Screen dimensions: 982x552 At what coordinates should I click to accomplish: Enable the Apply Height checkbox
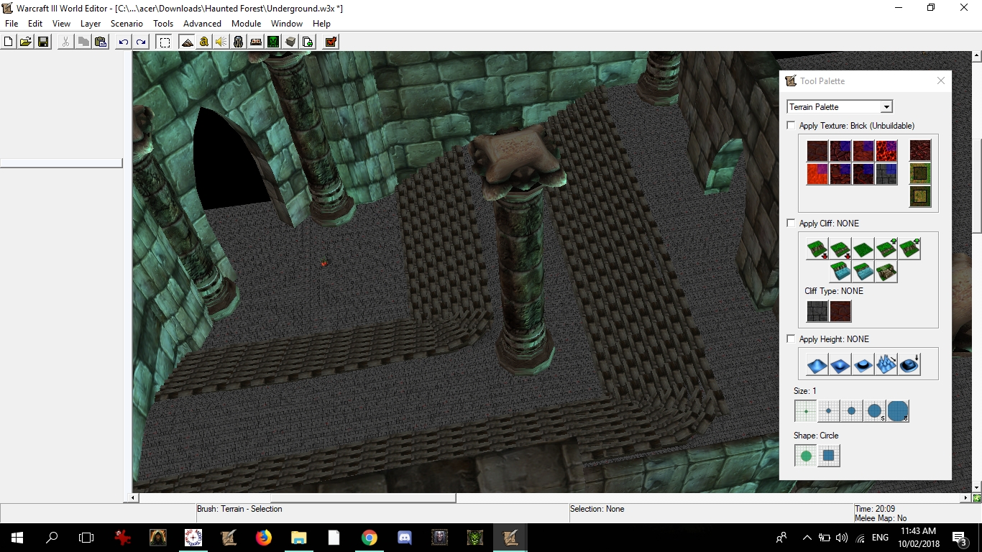(x=791, y=339)
